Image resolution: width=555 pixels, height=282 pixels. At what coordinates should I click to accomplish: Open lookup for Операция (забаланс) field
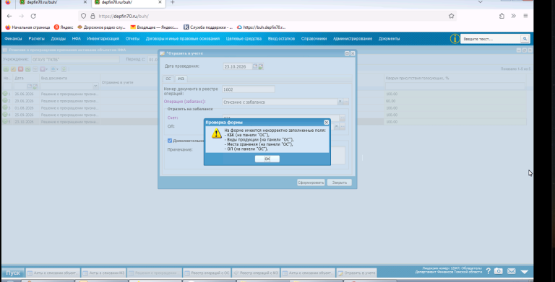[x=346, y=102]
